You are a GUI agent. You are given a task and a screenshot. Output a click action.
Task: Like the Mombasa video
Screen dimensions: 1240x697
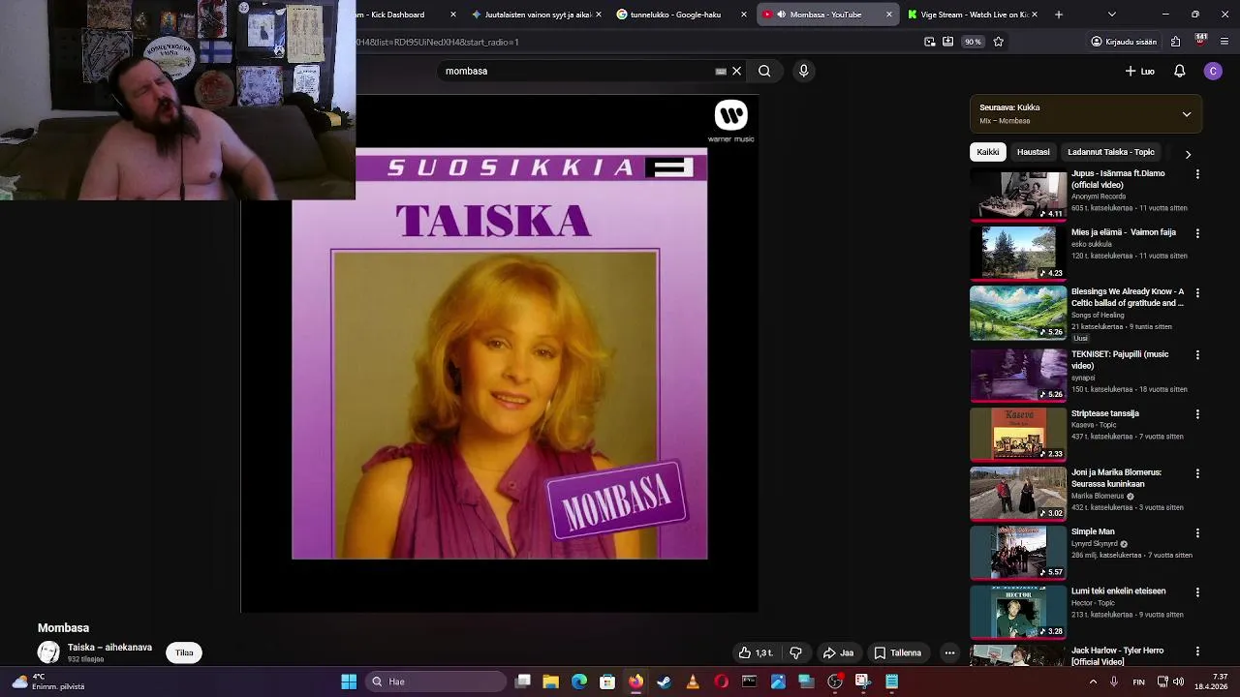(x=757, y=652)
